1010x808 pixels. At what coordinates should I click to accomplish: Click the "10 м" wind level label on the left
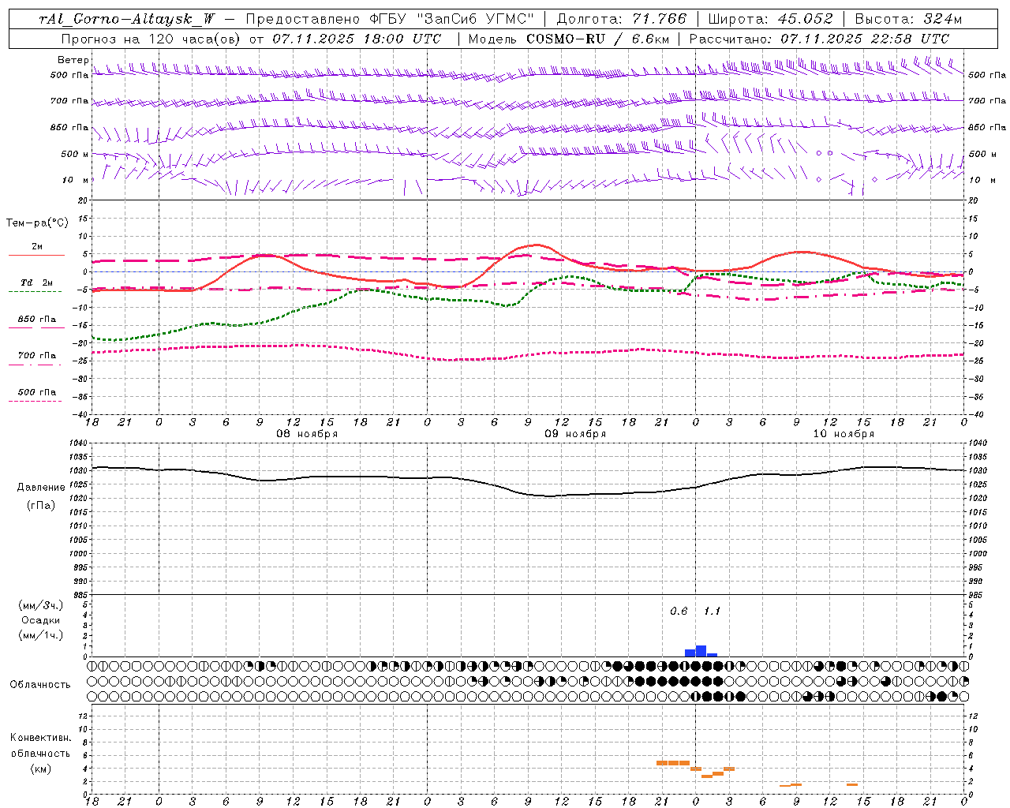[75, 181]
